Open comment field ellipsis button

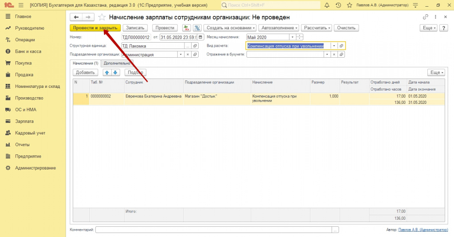(x=335, y=230)
